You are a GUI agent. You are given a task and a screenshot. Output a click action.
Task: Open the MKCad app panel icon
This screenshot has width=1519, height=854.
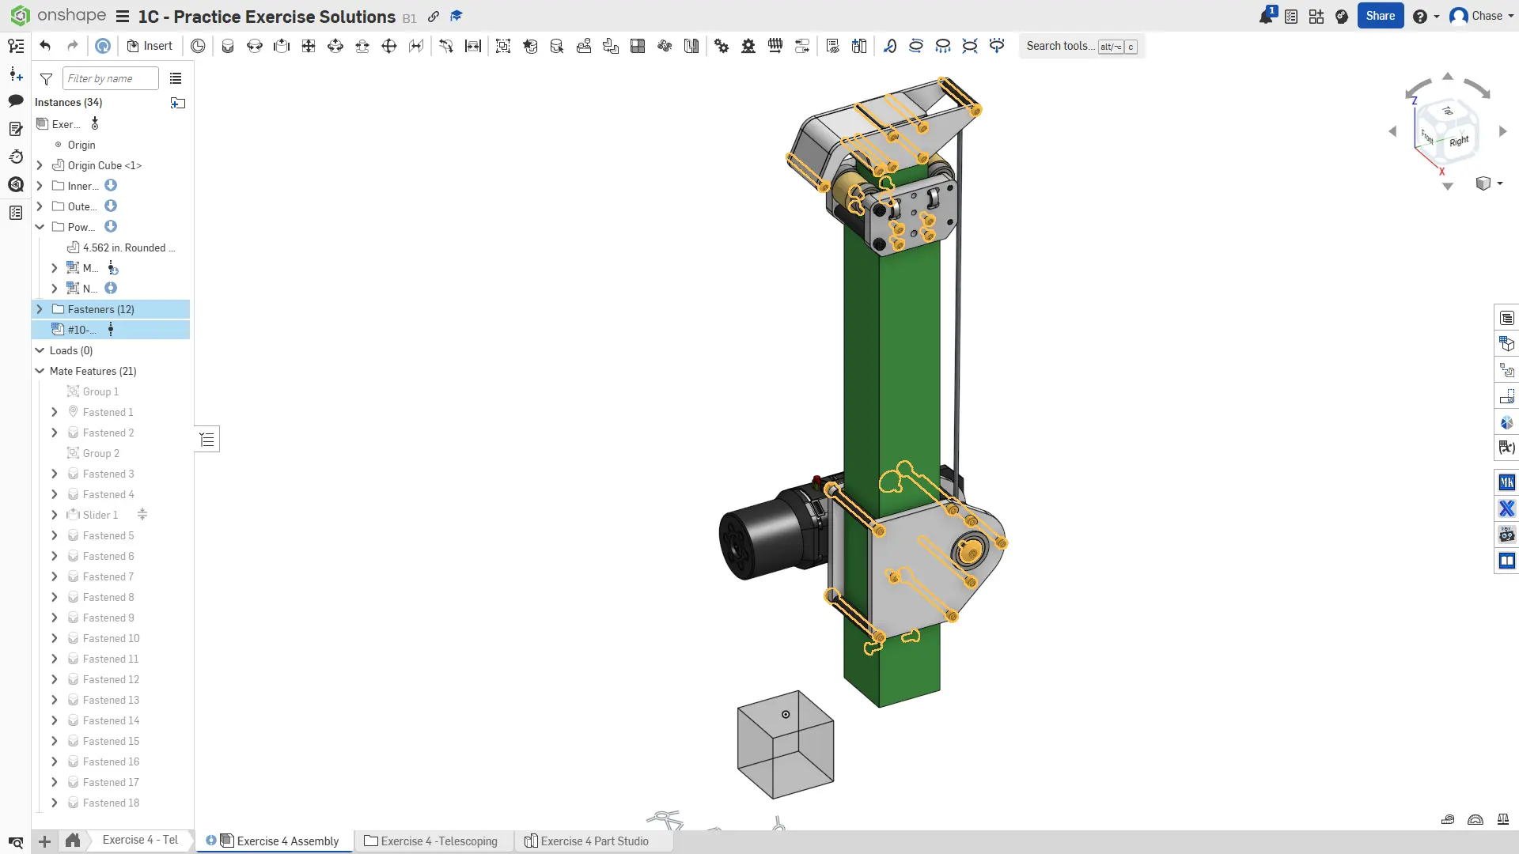click(1507, 482)
